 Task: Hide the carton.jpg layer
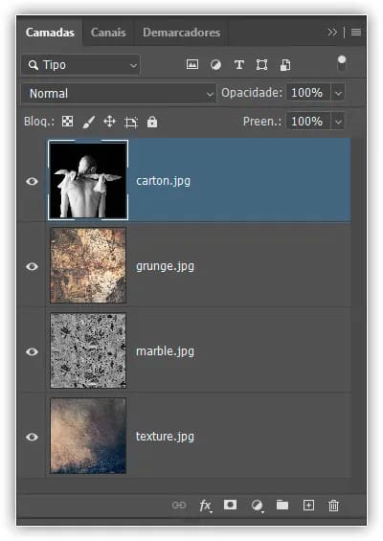click(33, 181)
